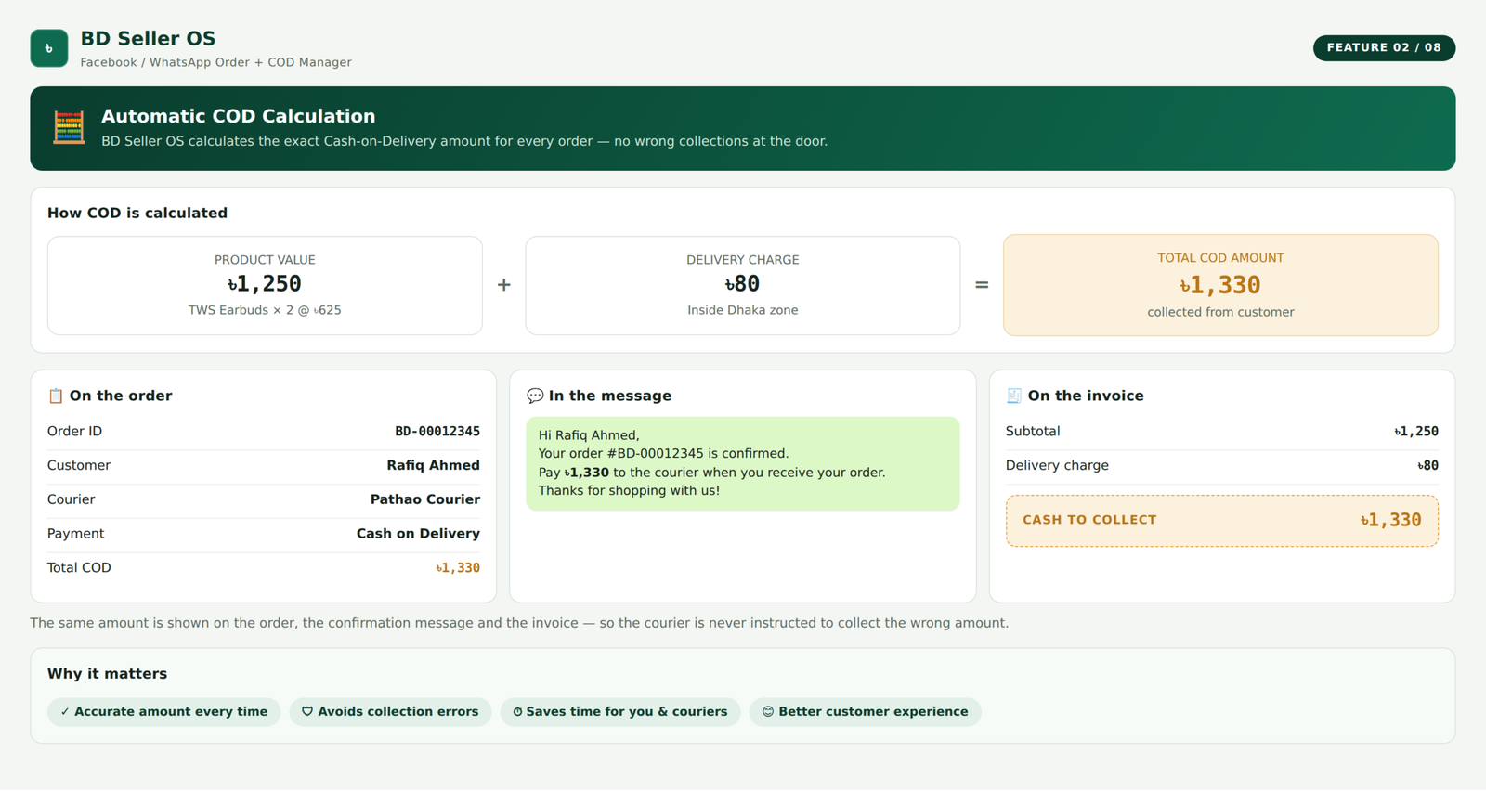Select the Saves time for you & couriers chip
Screen dimensions: 1486x791
pyautogui.click(x=620, y=712)
